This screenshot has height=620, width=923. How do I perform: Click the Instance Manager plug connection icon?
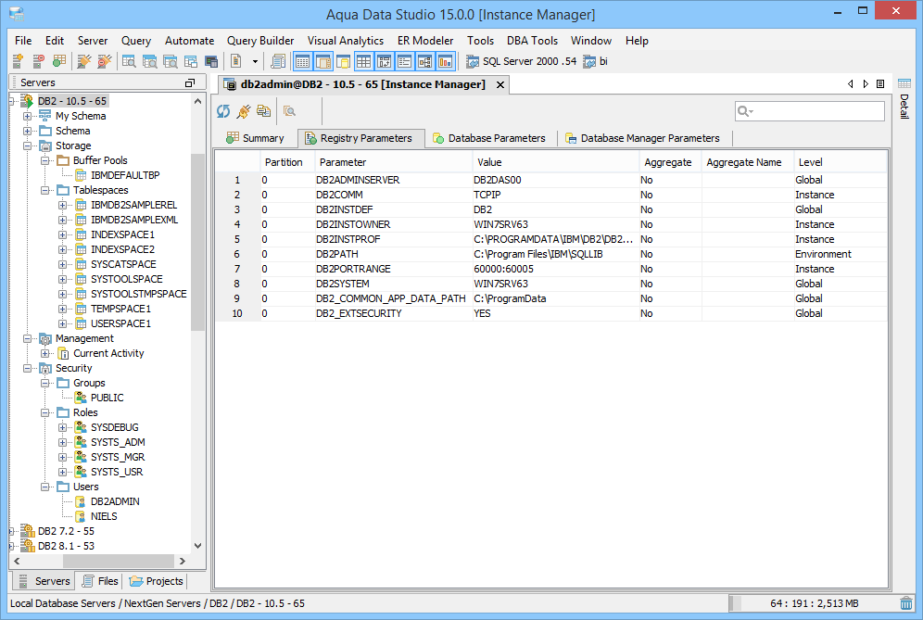[243, 110]
